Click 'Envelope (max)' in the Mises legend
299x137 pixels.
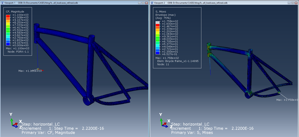pos(166,15)
